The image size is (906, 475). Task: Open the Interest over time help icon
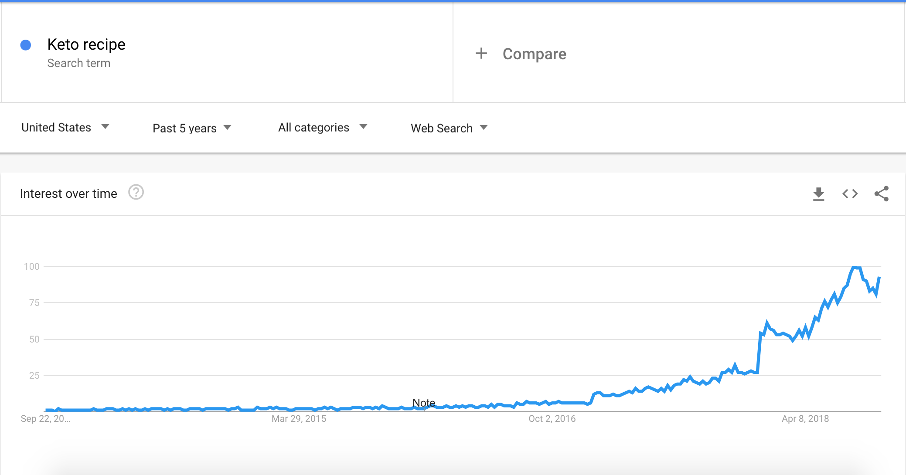pyautogui.click(x=136, y=192)
